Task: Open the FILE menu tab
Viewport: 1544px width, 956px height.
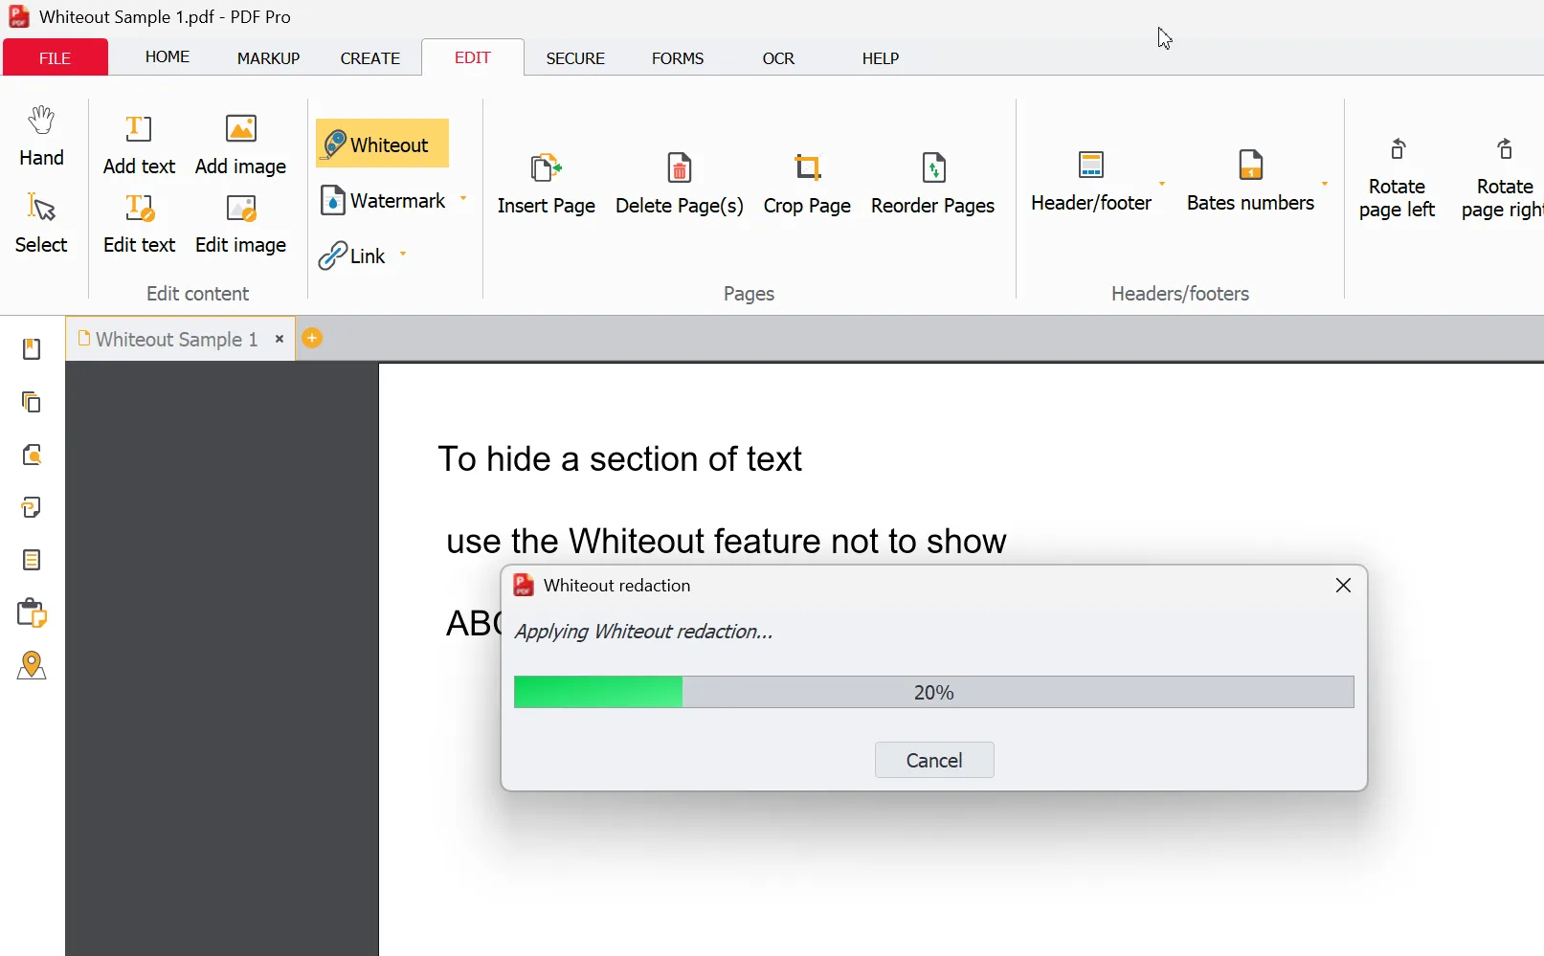Action: click(56, 57)
